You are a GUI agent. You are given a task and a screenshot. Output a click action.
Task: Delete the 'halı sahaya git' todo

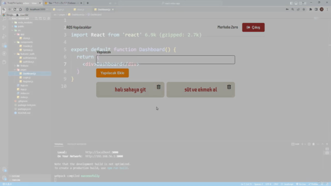[159, 87]
